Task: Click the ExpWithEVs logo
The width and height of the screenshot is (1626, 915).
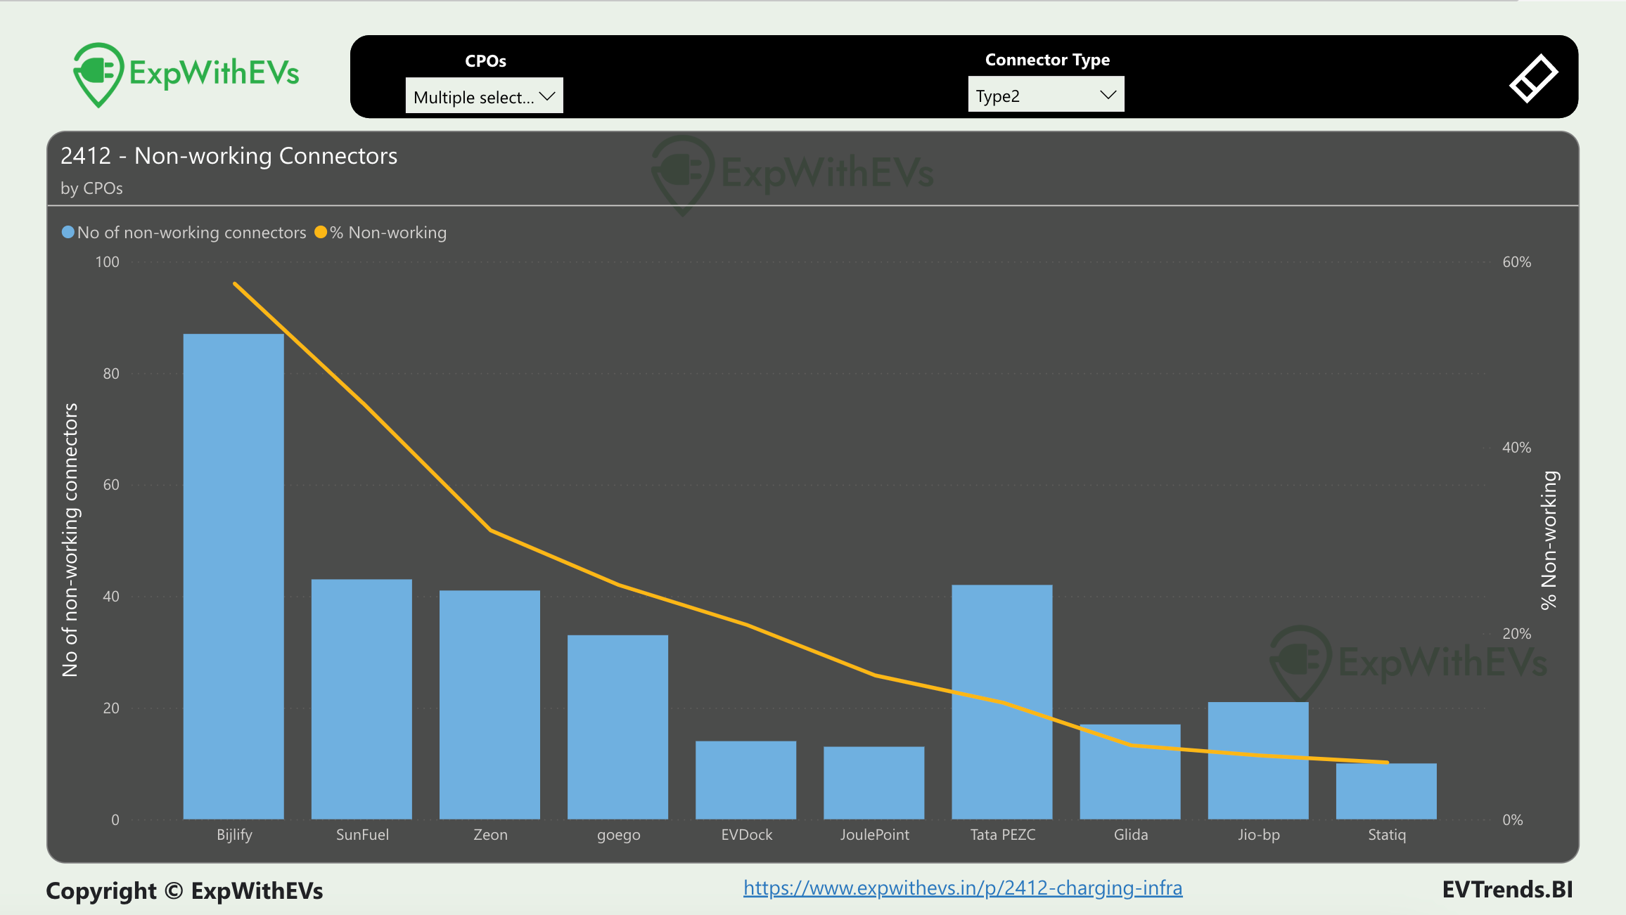Action: pos(186,74)
